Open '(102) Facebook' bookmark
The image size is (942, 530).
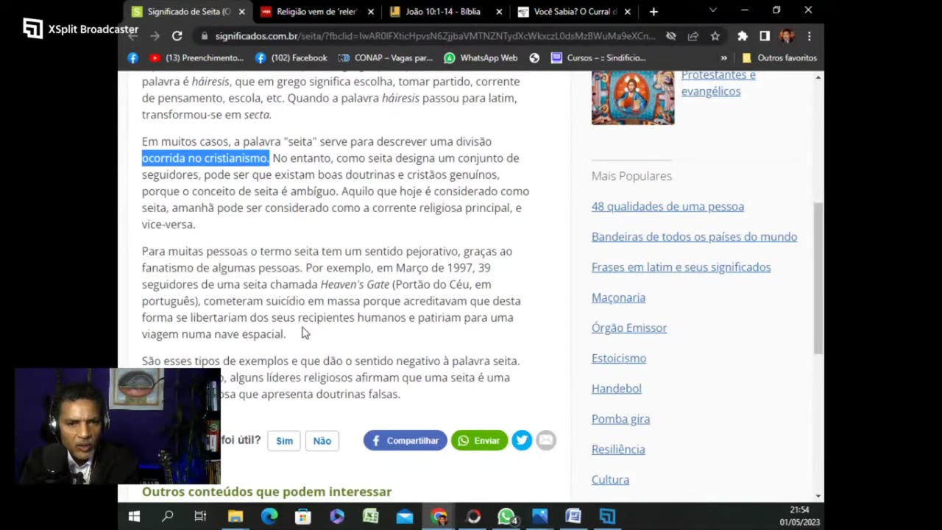click(291, 57)
